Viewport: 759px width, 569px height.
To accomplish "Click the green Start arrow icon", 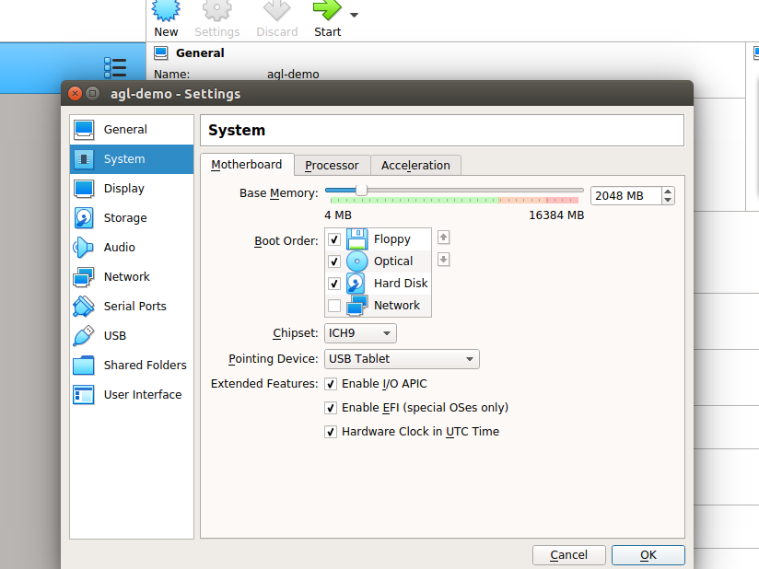I will (327, 10).
